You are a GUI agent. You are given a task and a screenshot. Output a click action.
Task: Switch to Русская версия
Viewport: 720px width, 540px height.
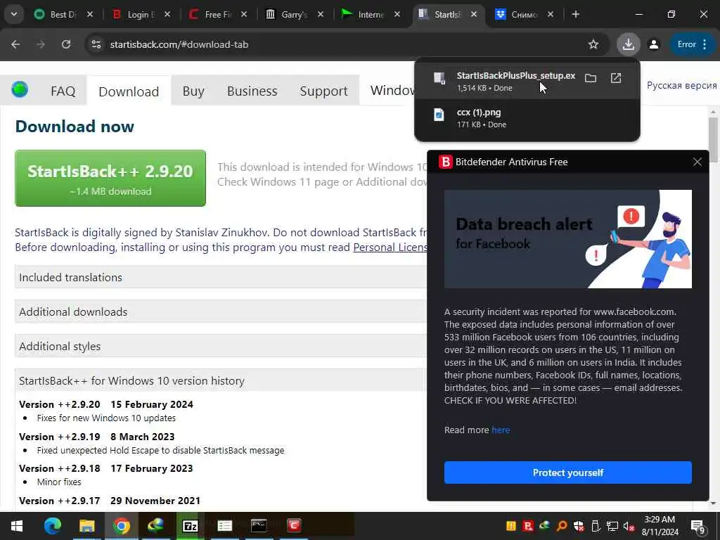(681, 85)
